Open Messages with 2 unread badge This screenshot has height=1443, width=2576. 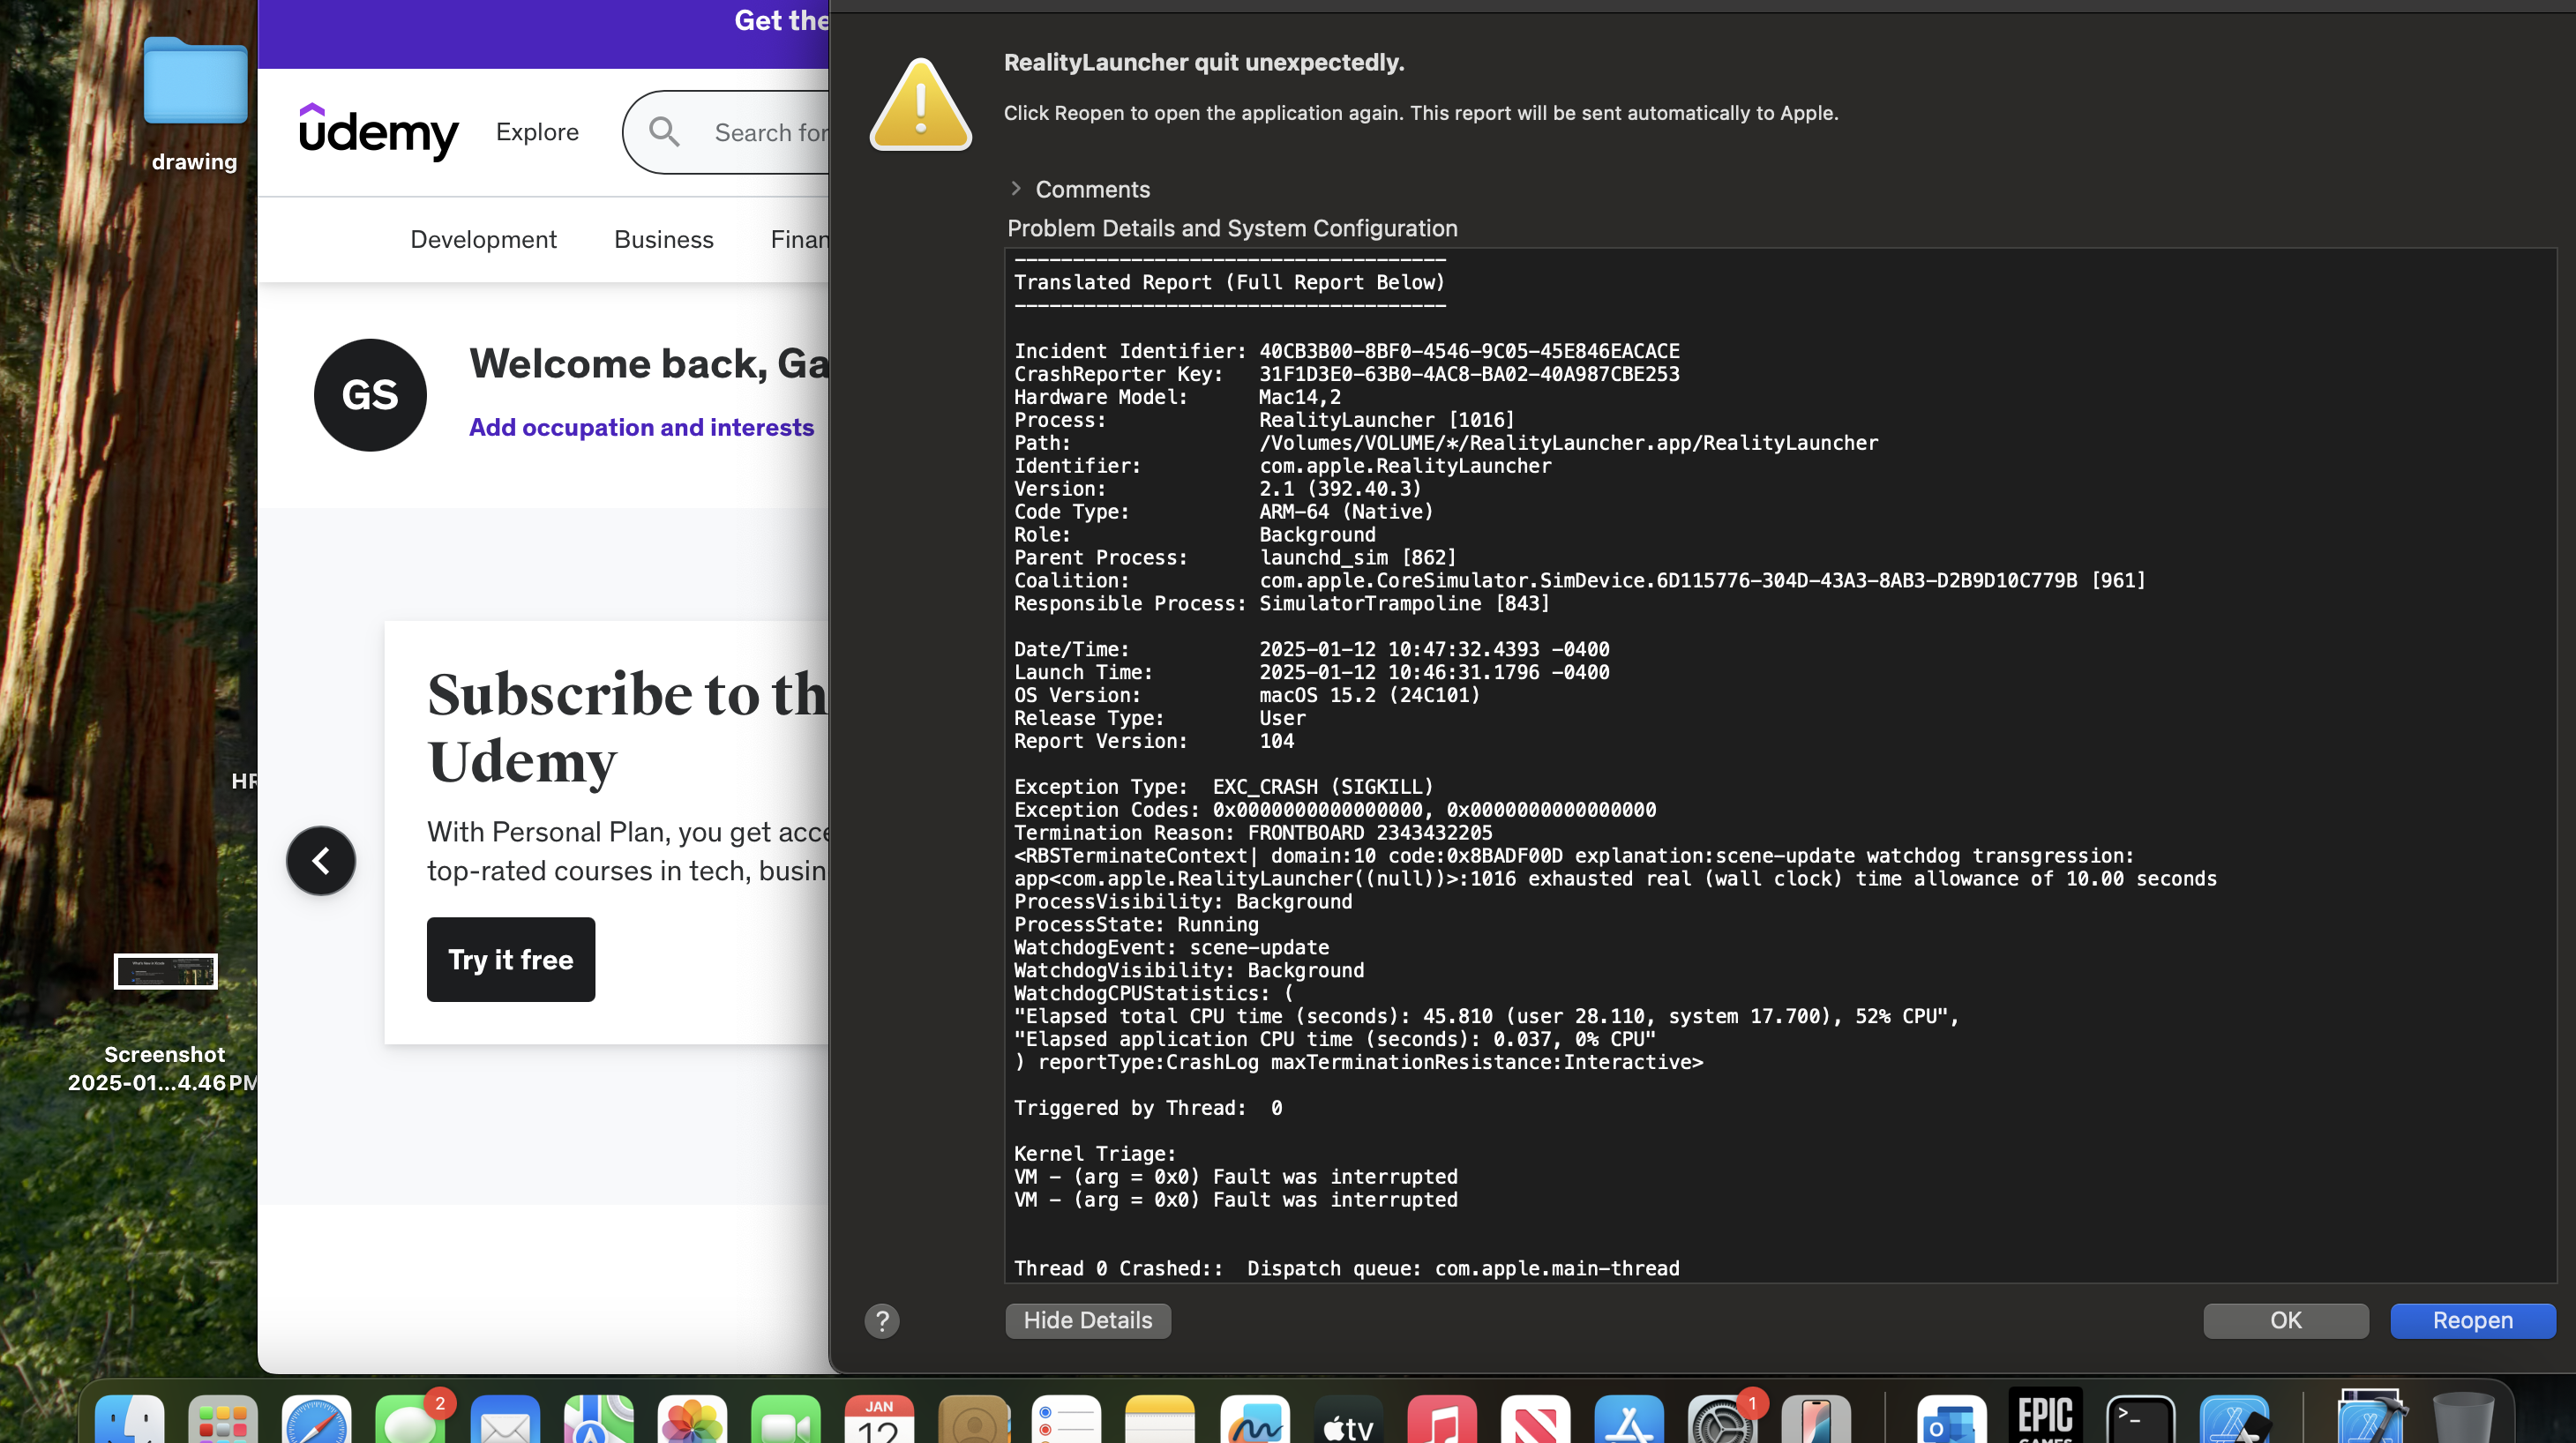pyautogui.click(x=411, y=1418)
